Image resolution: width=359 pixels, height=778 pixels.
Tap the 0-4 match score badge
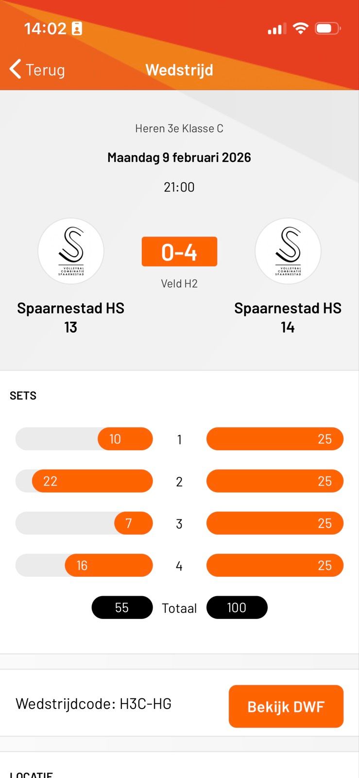pos(179,252)
